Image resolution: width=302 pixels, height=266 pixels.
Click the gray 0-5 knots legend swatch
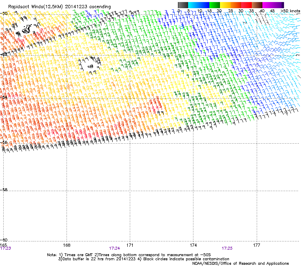coord(183,5)
